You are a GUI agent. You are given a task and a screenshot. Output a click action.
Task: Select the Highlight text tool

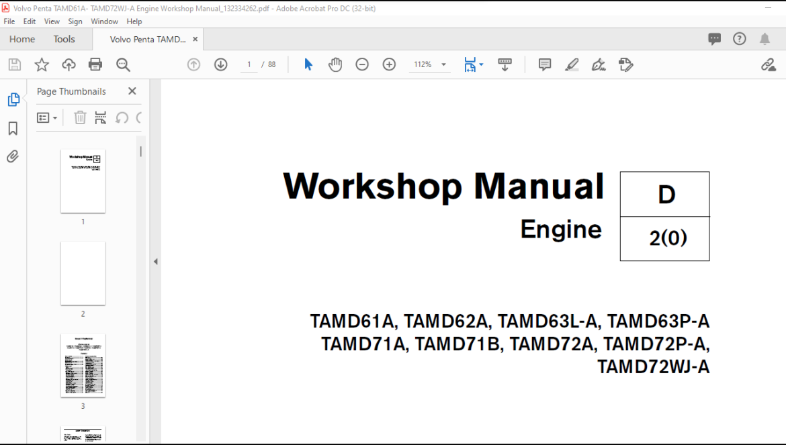(x=572, y=64)
